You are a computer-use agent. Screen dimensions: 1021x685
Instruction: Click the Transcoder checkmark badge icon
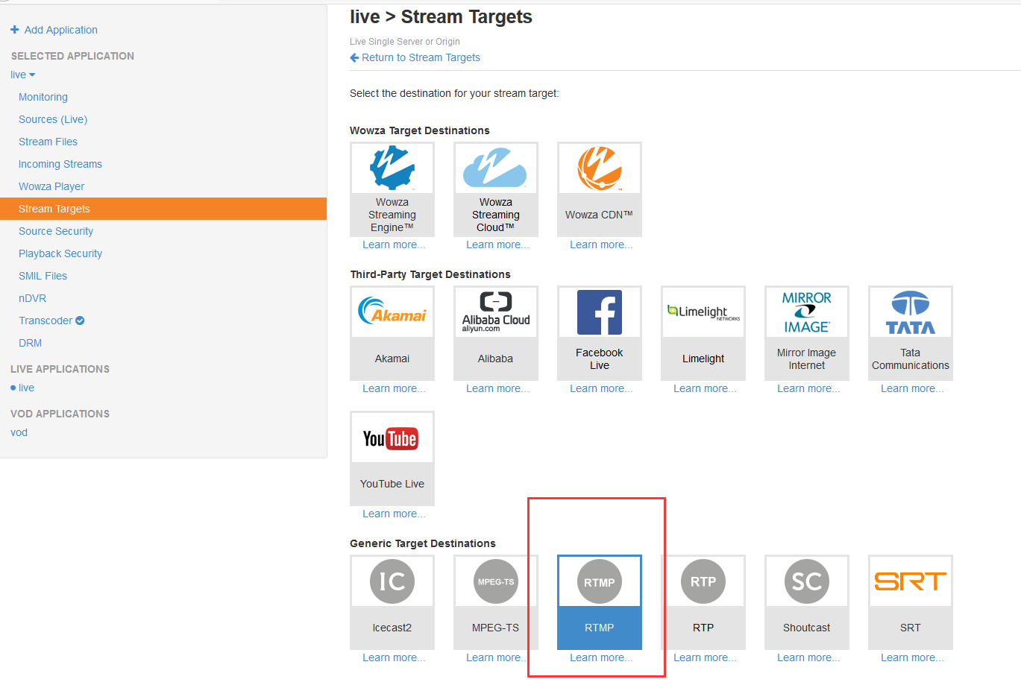pyautogui.click(x=80, y=321)
